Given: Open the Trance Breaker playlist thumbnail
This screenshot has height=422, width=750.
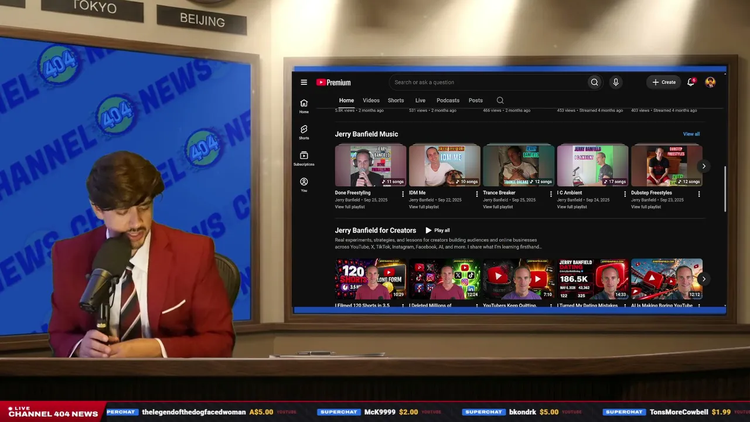Looking at the screenshot, I should pos(519,166).
